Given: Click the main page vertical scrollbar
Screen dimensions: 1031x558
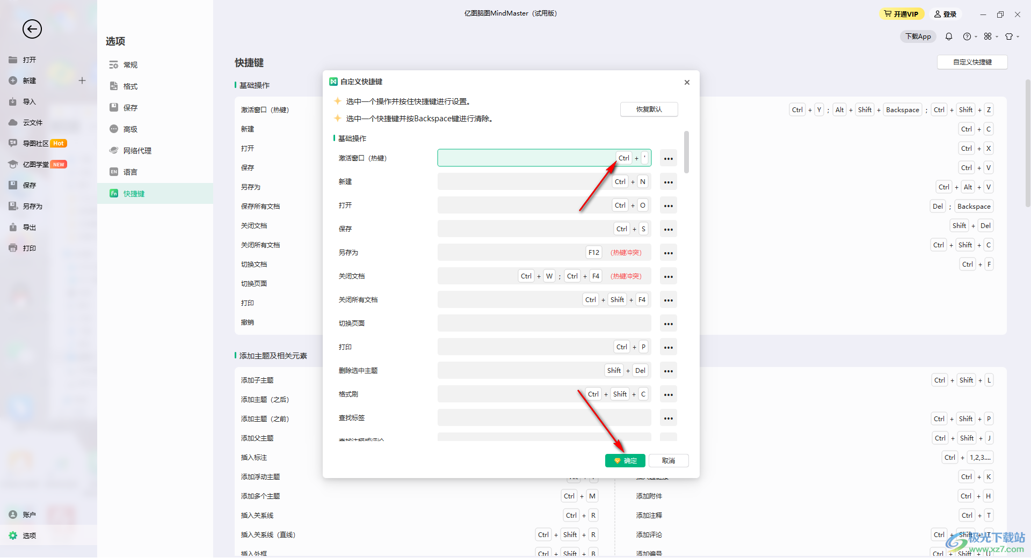Looking at the screenshot, I should [x=1028, y=143].
